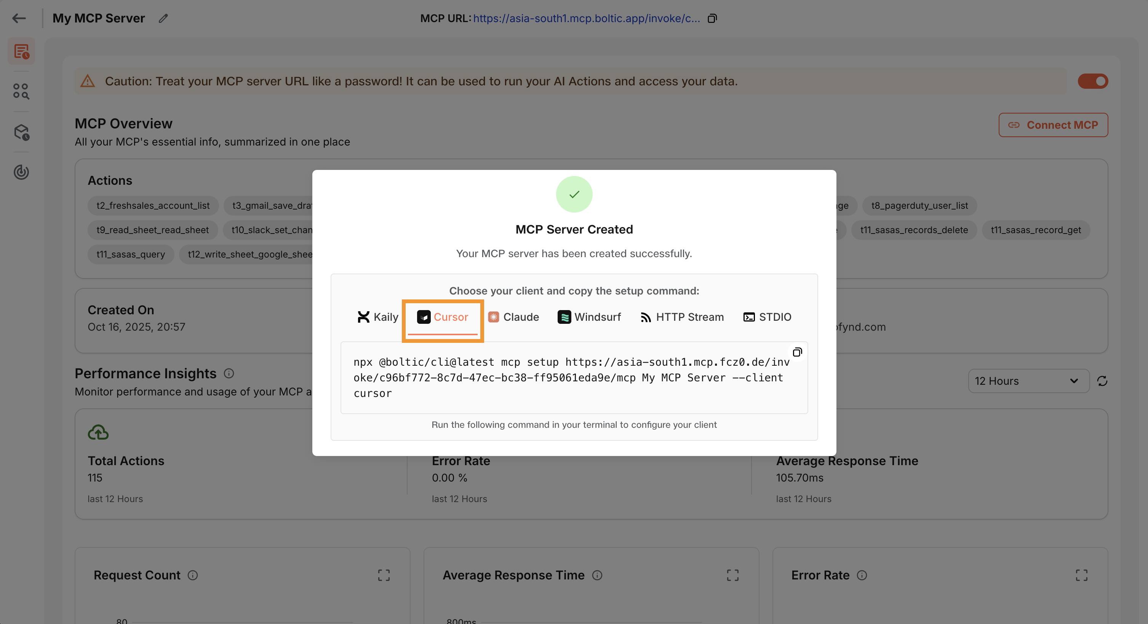The image size is (1148, 624).
Task: Open the MCP URL link
Action: click(x=587, y=18)
